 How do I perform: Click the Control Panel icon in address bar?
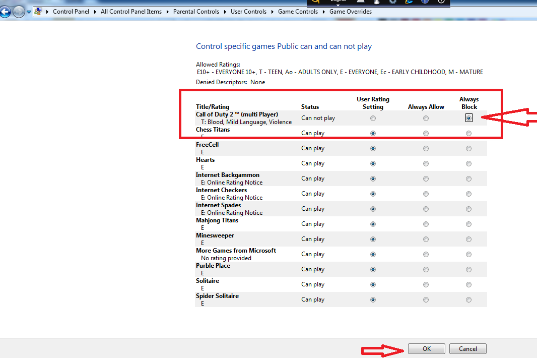tap(38, 11)
